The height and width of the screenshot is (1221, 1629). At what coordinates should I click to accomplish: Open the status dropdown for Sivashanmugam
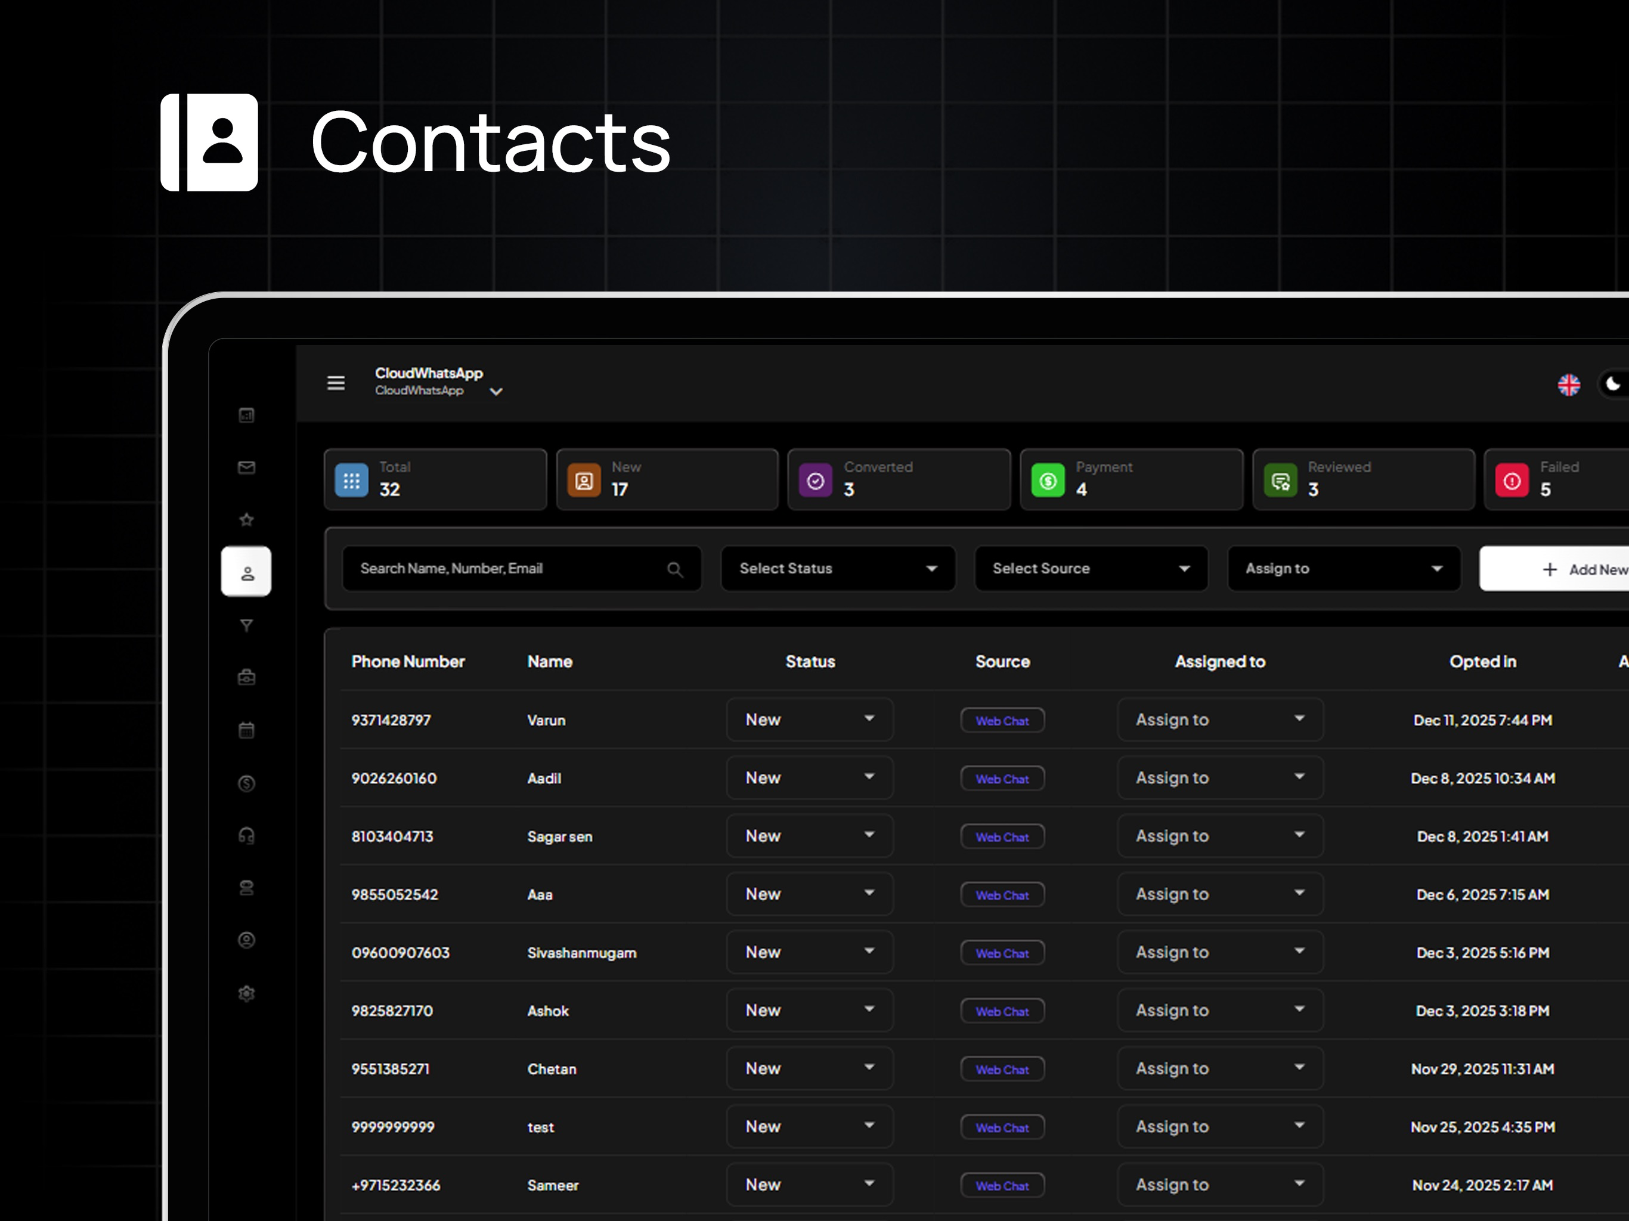[x=810, y=952]
